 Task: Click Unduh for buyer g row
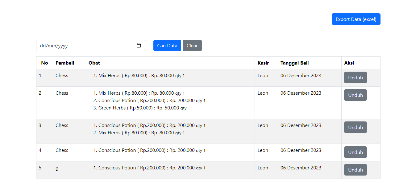click(x=355, y=170)
